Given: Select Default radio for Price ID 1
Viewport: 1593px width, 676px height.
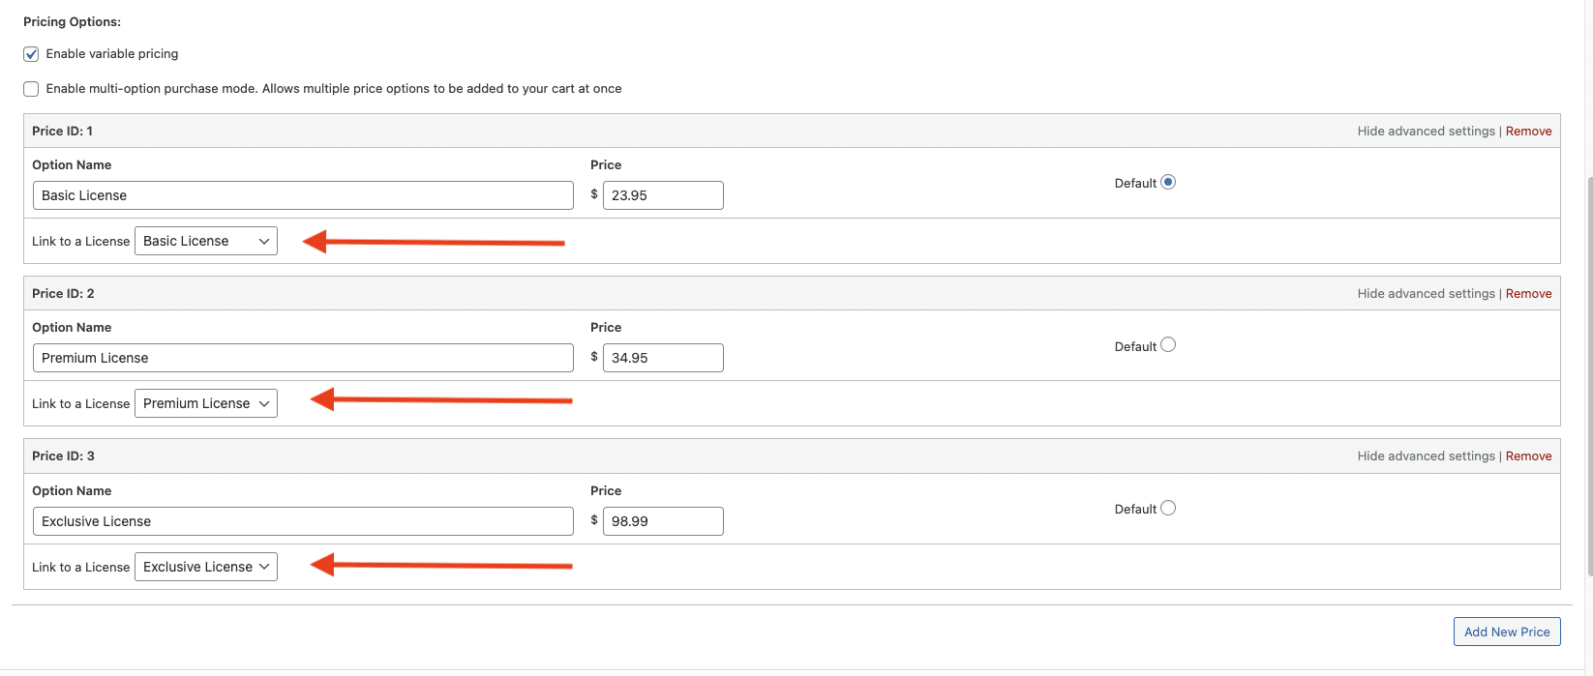Looking at the screenshot, I should pyautogui.click(x=1168, y=182).
